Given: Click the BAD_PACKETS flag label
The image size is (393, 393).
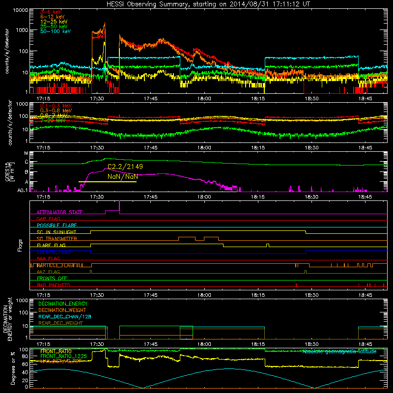Looking at the screenshot, I should (54, 285).
